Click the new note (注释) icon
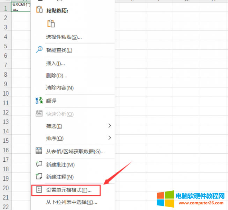 (39, 176)
